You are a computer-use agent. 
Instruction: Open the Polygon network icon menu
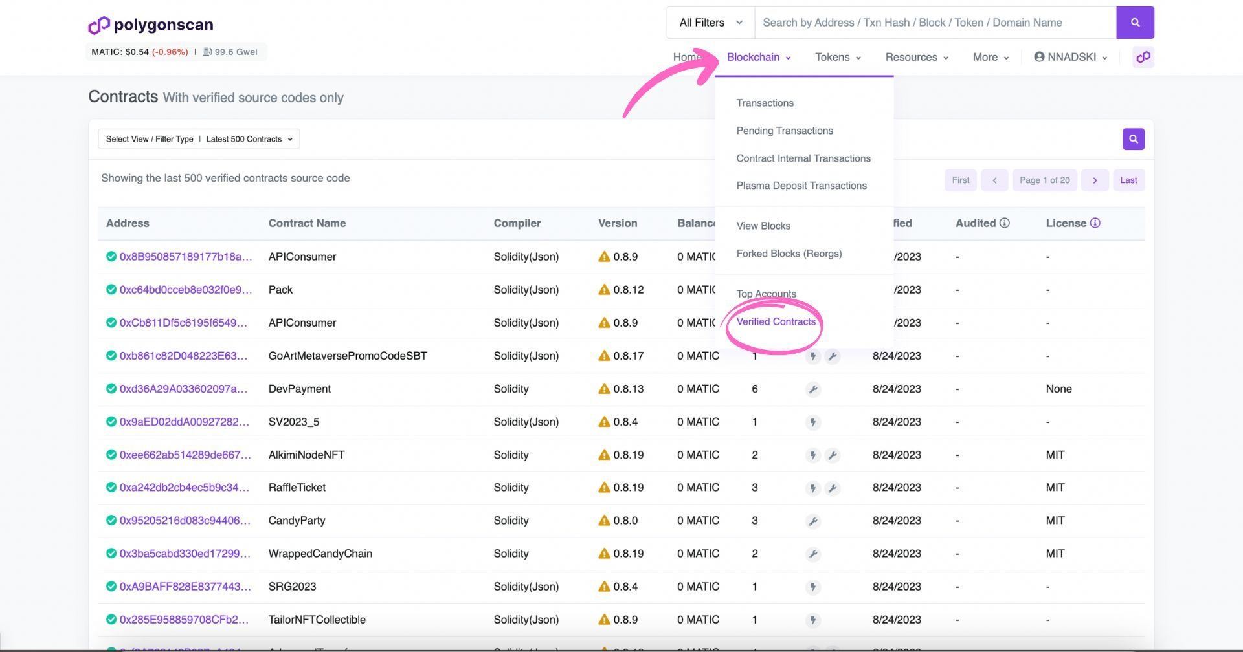pos(1143,57)
